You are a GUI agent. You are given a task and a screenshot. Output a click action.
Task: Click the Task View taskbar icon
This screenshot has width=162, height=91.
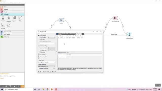(x=39, y=89)
